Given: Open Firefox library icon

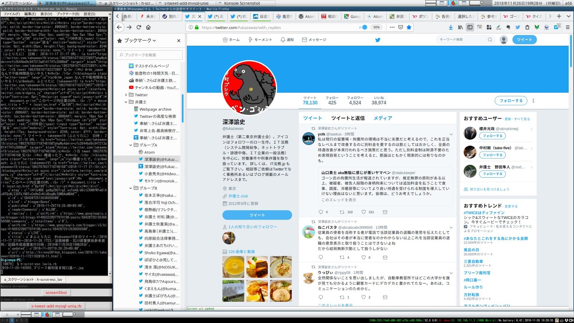Looking at the screenshot, I should pyautogui.click(x=460, y=27).
